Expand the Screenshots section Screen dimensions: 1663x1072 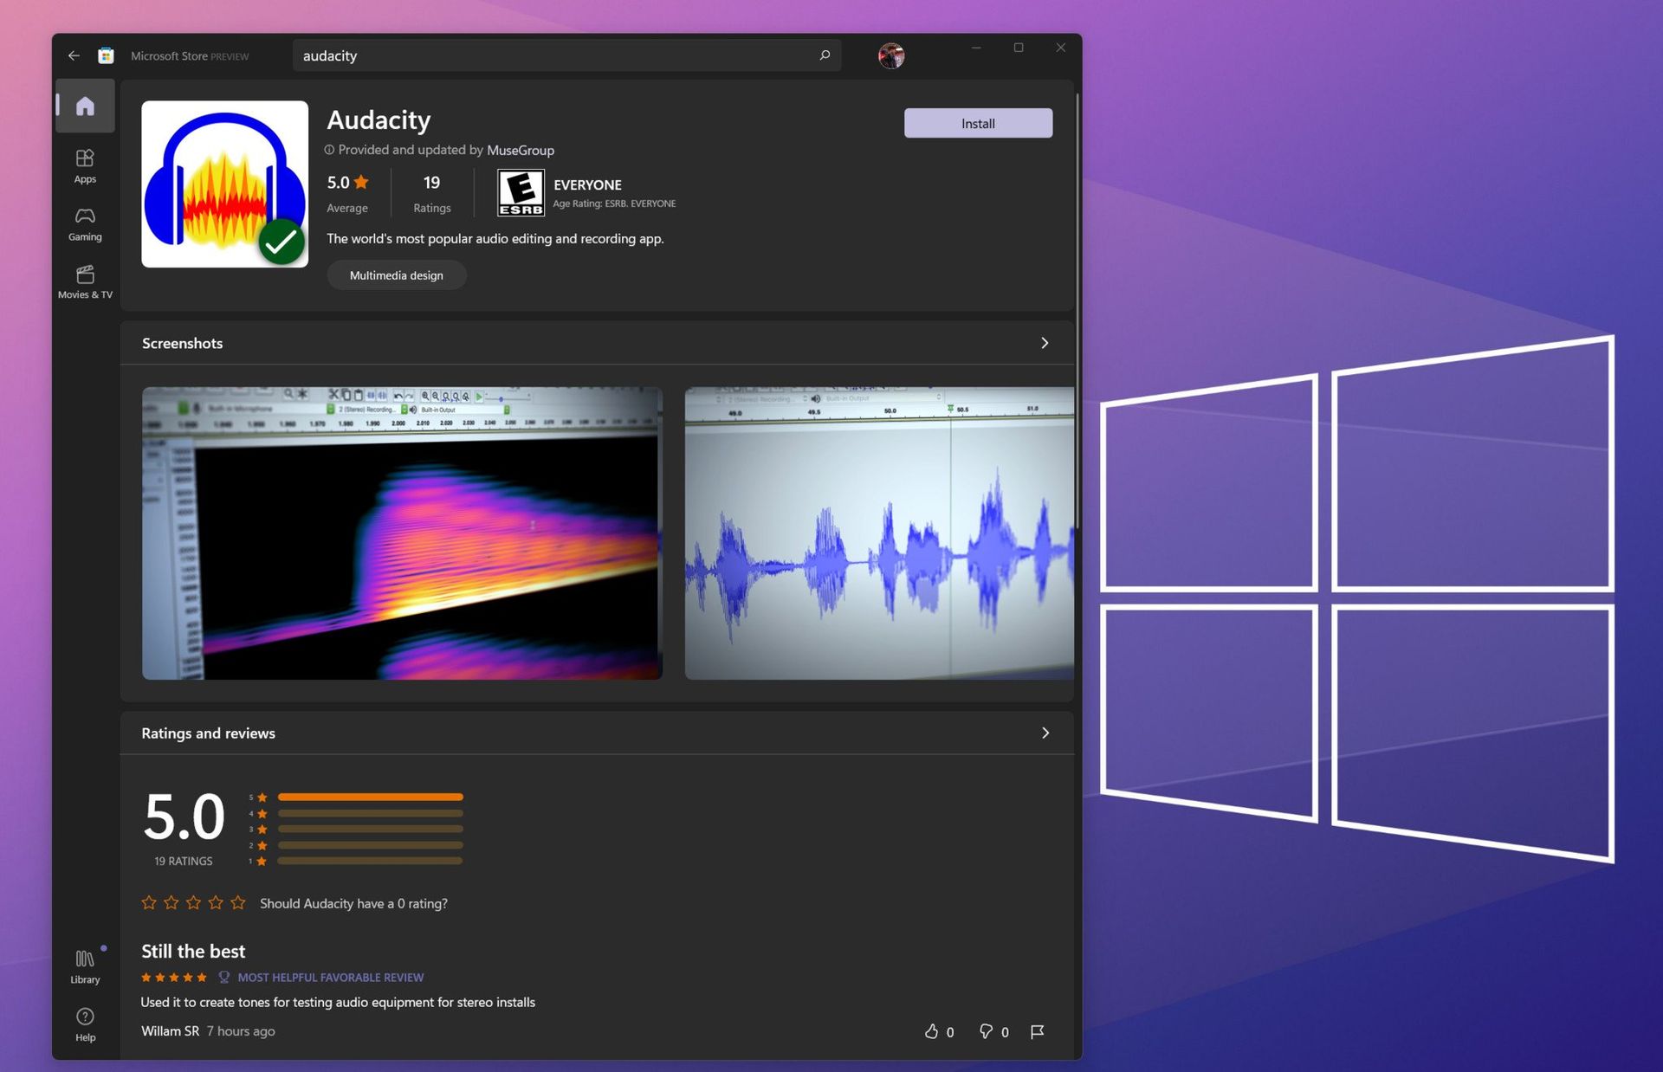tap(1045, 343)
